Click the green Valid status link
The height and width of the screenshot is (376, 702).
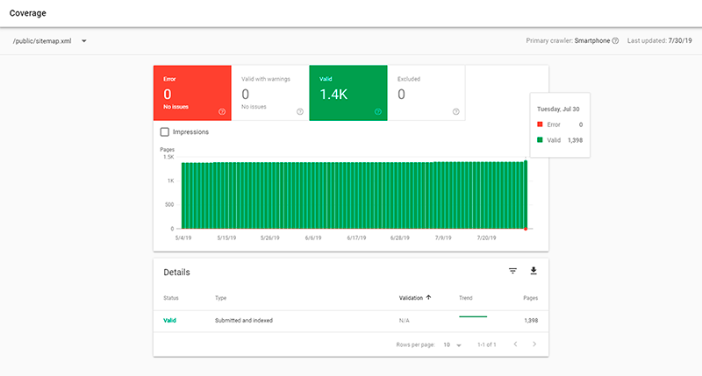169,321
